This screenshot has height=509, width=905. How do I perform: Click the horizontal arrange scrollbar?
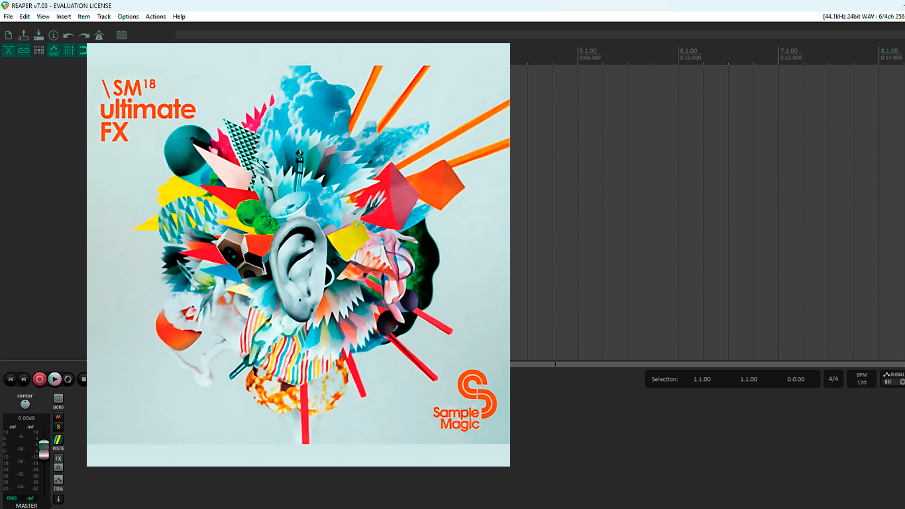click(x=708, y=364)
